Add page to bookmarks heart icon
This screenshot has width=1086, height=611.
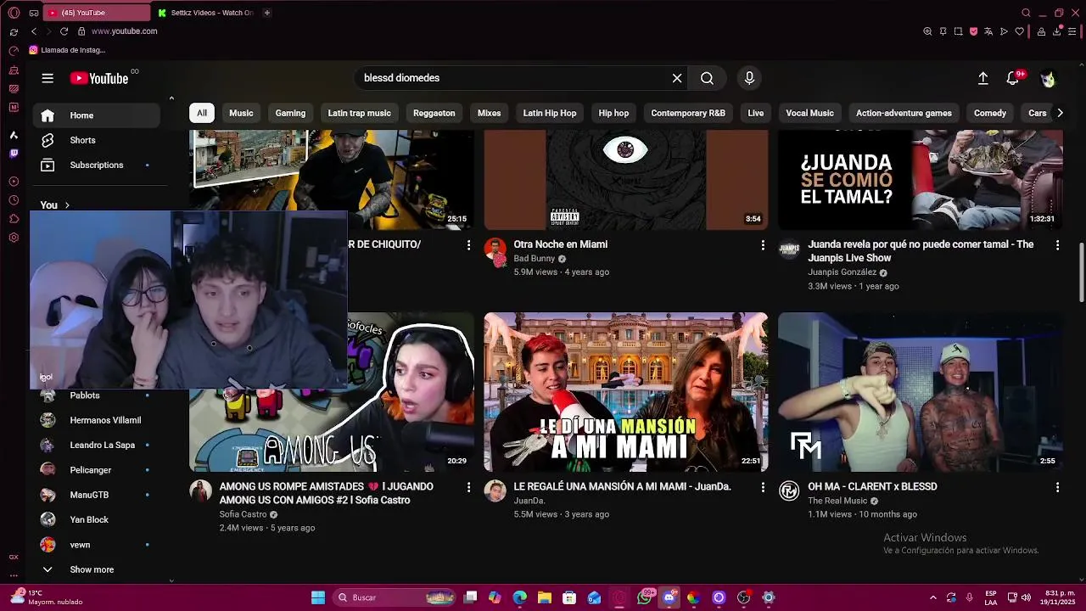(1019, 31)
